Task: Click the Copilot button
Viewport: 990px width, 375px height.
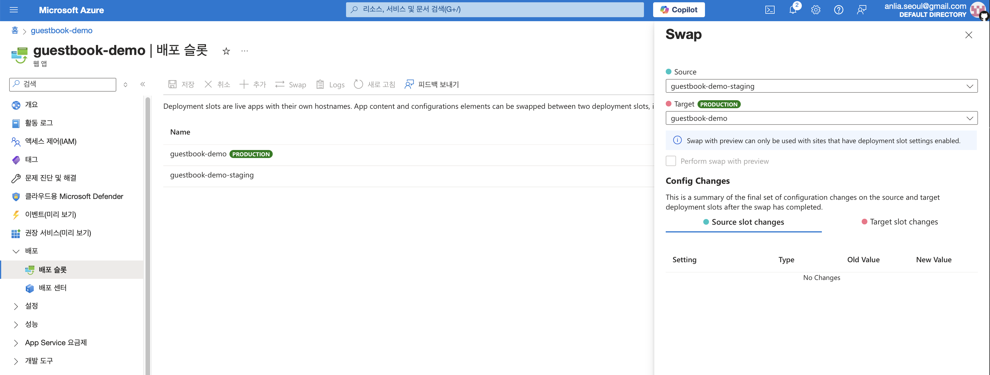Action: 679,10
